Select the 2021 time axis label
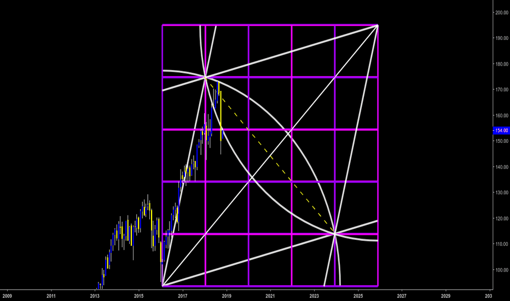 [270, 296]
